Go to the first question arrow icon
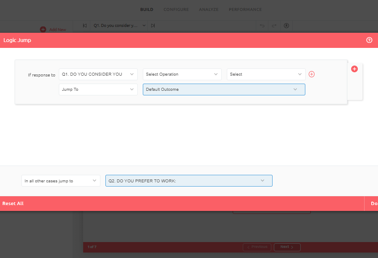Screen dimensions: 378x258 click(x=85, y=26)
